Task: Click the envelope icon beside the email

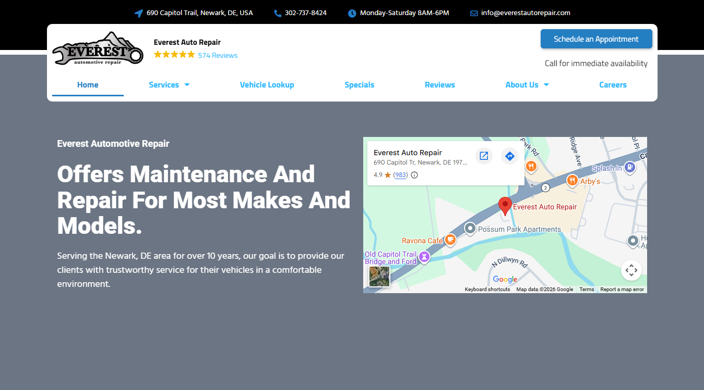Action: (474, 13)
